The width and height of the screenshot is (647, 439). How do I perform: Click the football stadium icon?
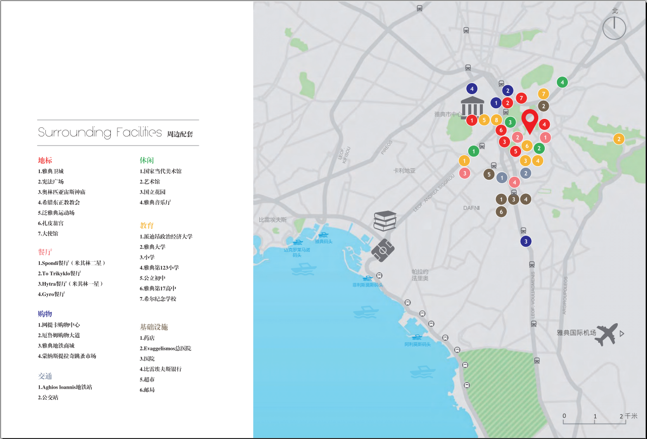tap(383, 250)
